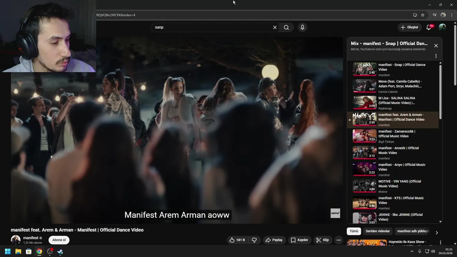
Task: Subscribe with Abone ol button
Action: [59, 240]
